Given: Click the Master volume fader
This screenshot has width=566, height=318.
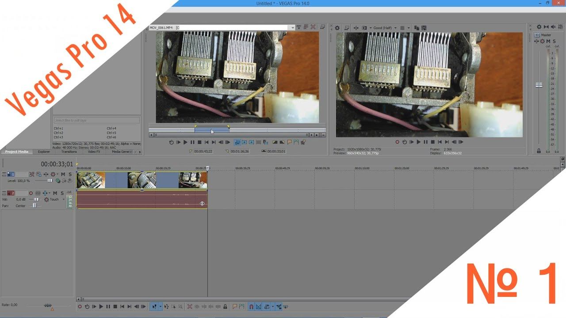Looking at the screenshot, I should tap(539, 85).
